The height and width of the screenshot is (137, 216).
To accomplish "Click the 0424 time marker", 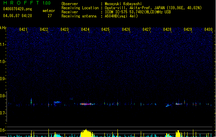I will click(85, 29).
